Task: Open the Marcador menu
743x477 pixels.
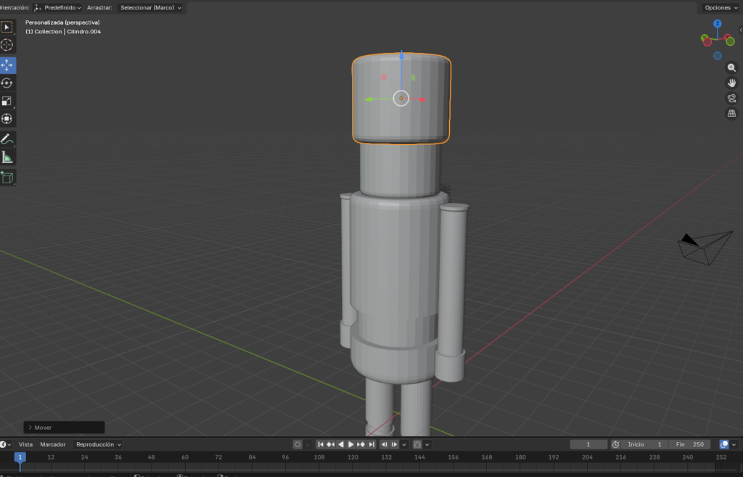Action: [x=53, y=444]
